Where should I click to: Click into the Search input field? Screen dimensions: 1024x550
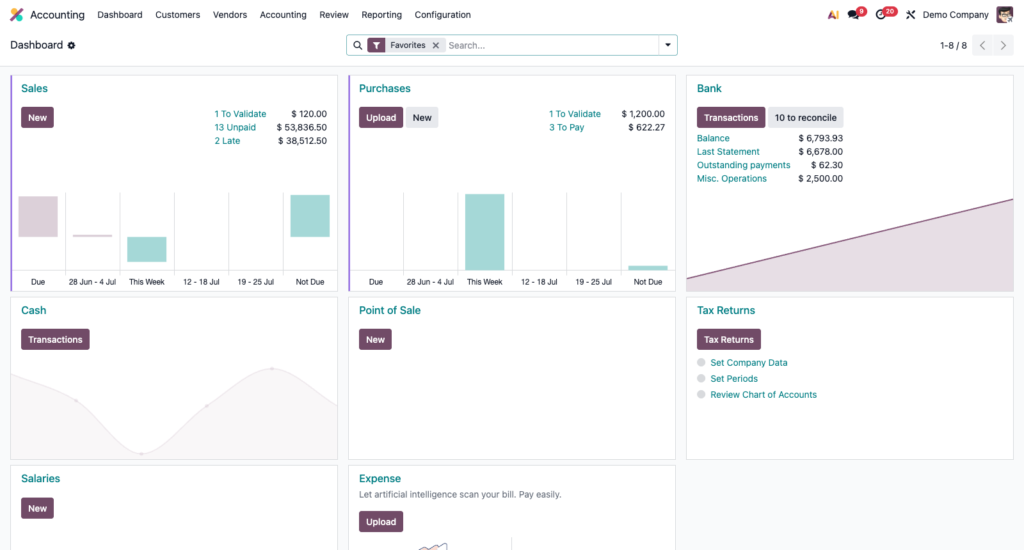click(x=552, y=45)
